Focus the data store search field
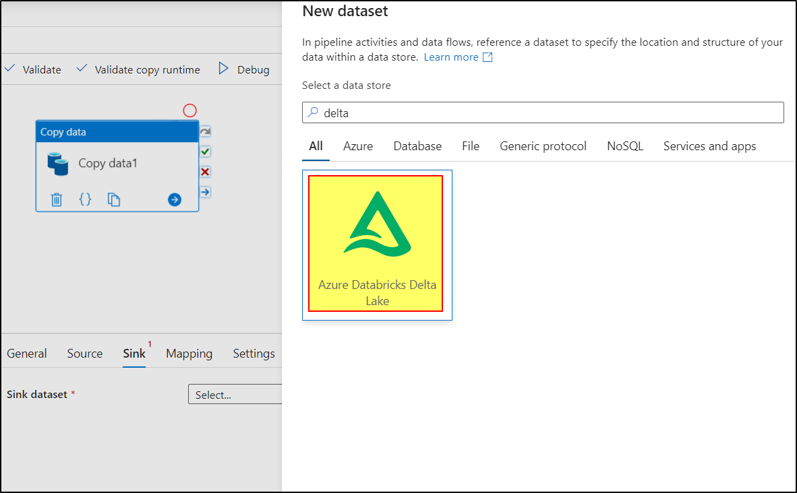 click(543, 112)
